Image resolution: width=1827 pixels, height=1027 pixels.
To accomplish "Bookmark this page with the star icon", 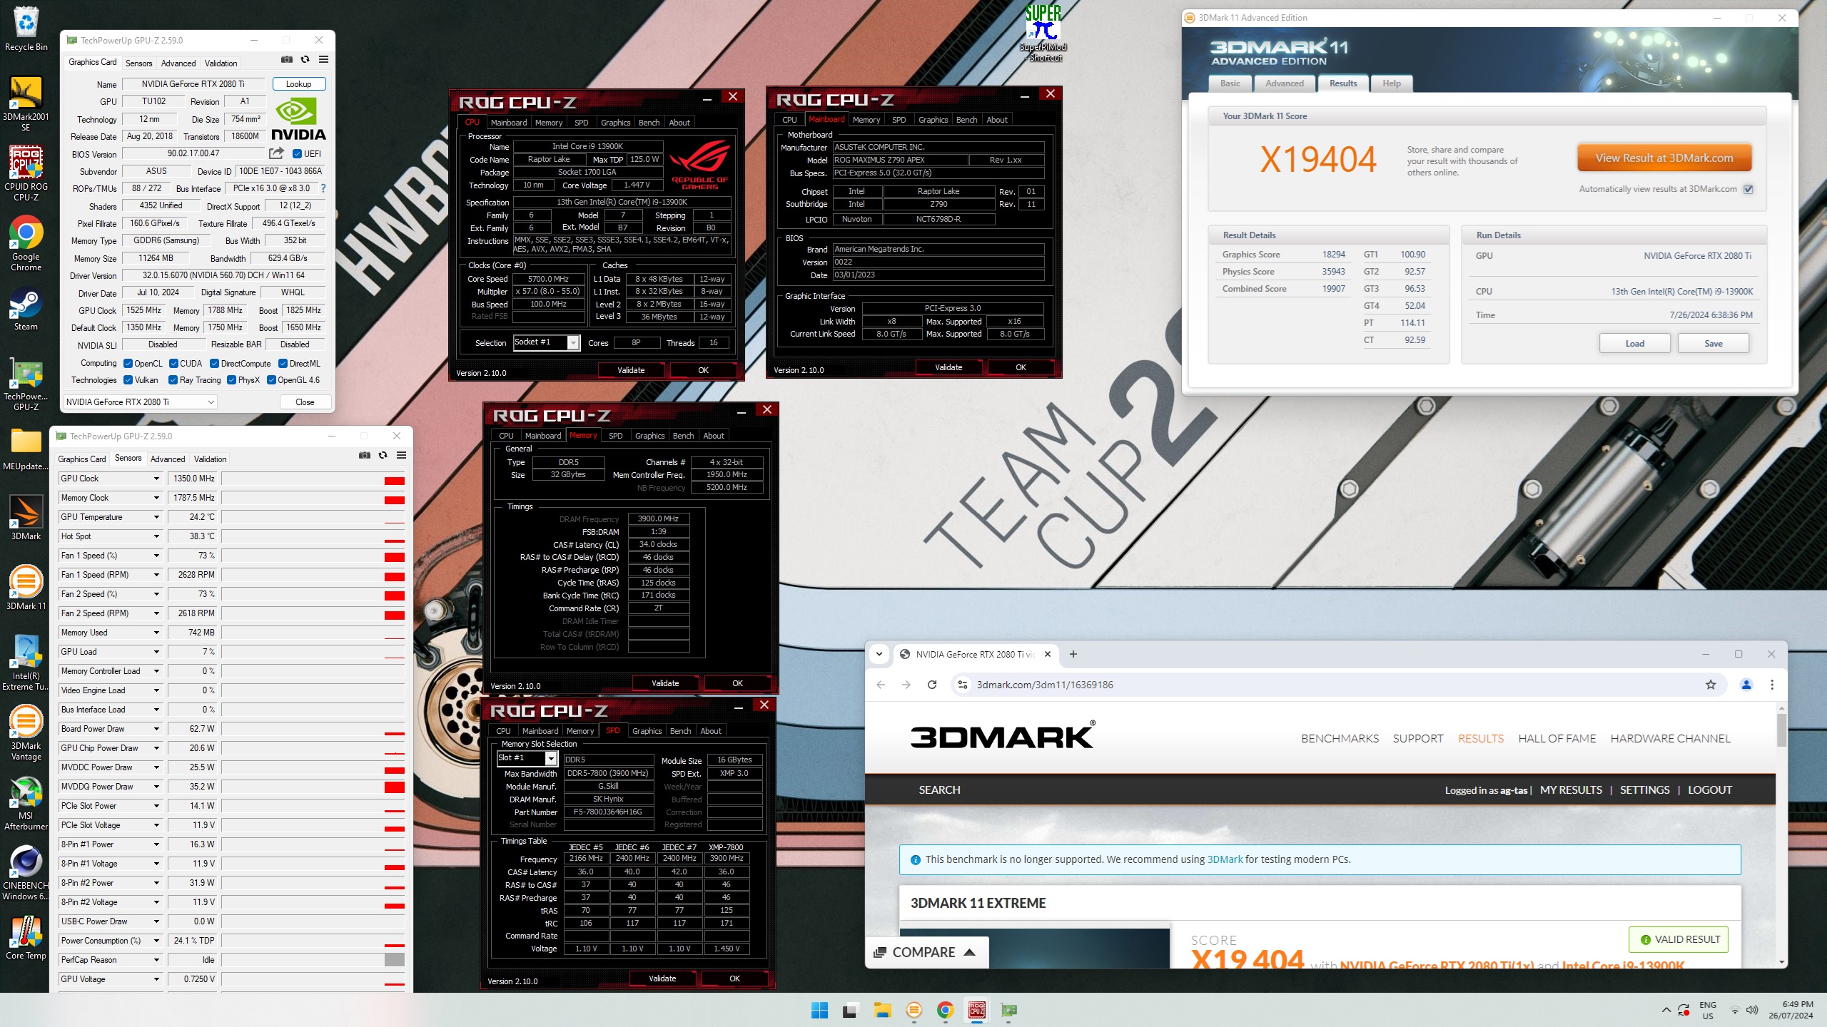I will click(1711, 685).
